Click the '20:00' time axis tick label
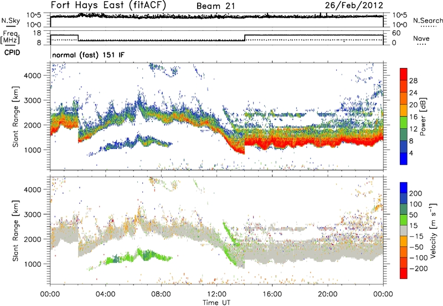This screenshot has height=306, width=443. [327, 294]
